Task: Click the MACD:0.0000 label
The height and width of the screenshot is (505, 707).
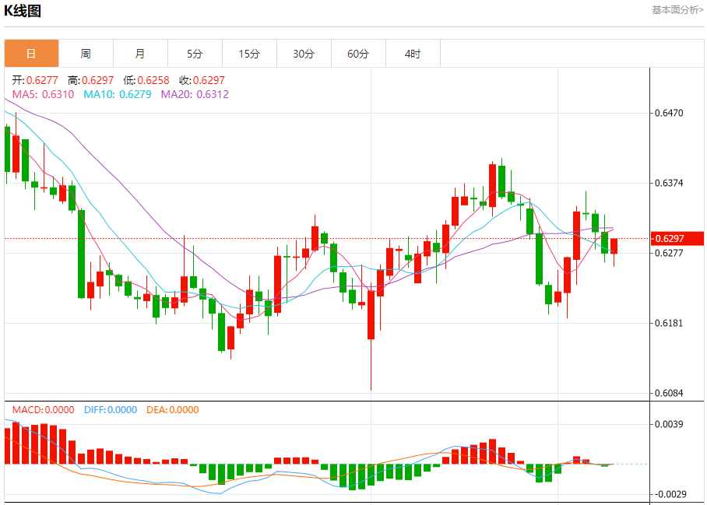Action: pyautogui.click(x=44, y=410)
